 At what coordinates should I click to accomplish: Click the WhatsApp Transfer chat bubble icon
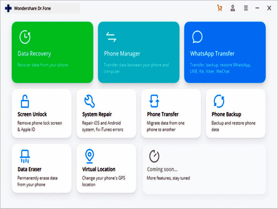197,37
